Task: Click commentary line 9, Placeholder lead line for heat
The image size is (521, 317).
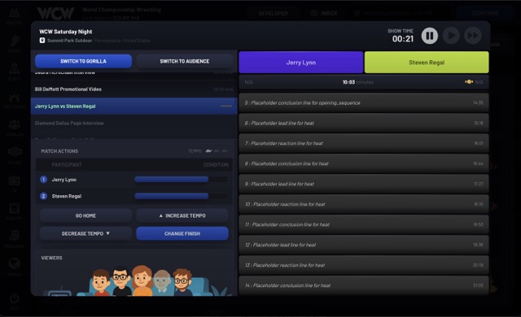Action: pyautogui.click(x=364, y=184)
